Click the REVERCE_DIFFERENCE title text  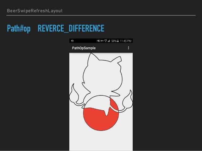[x=71, y=28]
